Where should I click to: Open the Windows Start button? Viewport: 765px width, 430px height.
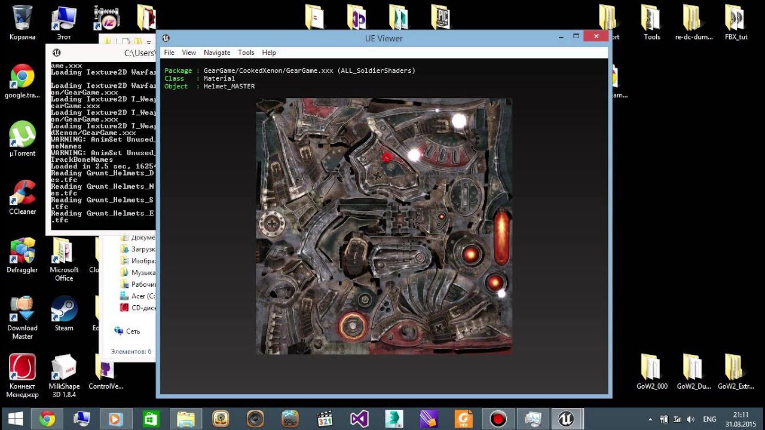click(16, 419)
